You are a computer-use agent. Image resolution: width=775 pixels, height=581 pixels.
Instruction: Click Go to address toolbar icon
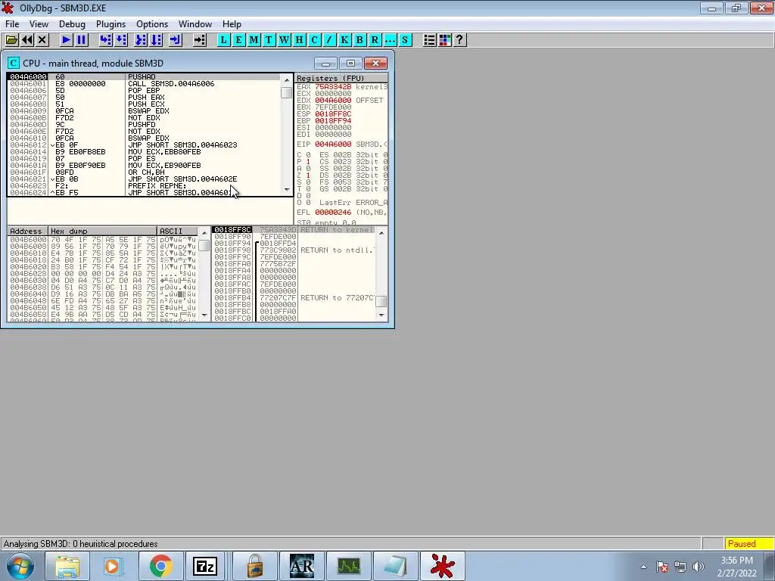click(x=200, y=40)
